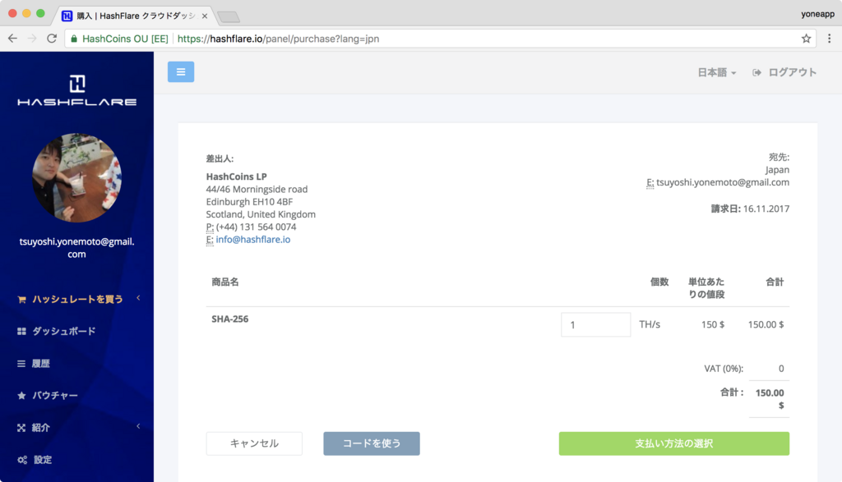The image size is (842, 482).
Task: Expand the 紹介 submenu chevron
Action: tap(138, 426)
